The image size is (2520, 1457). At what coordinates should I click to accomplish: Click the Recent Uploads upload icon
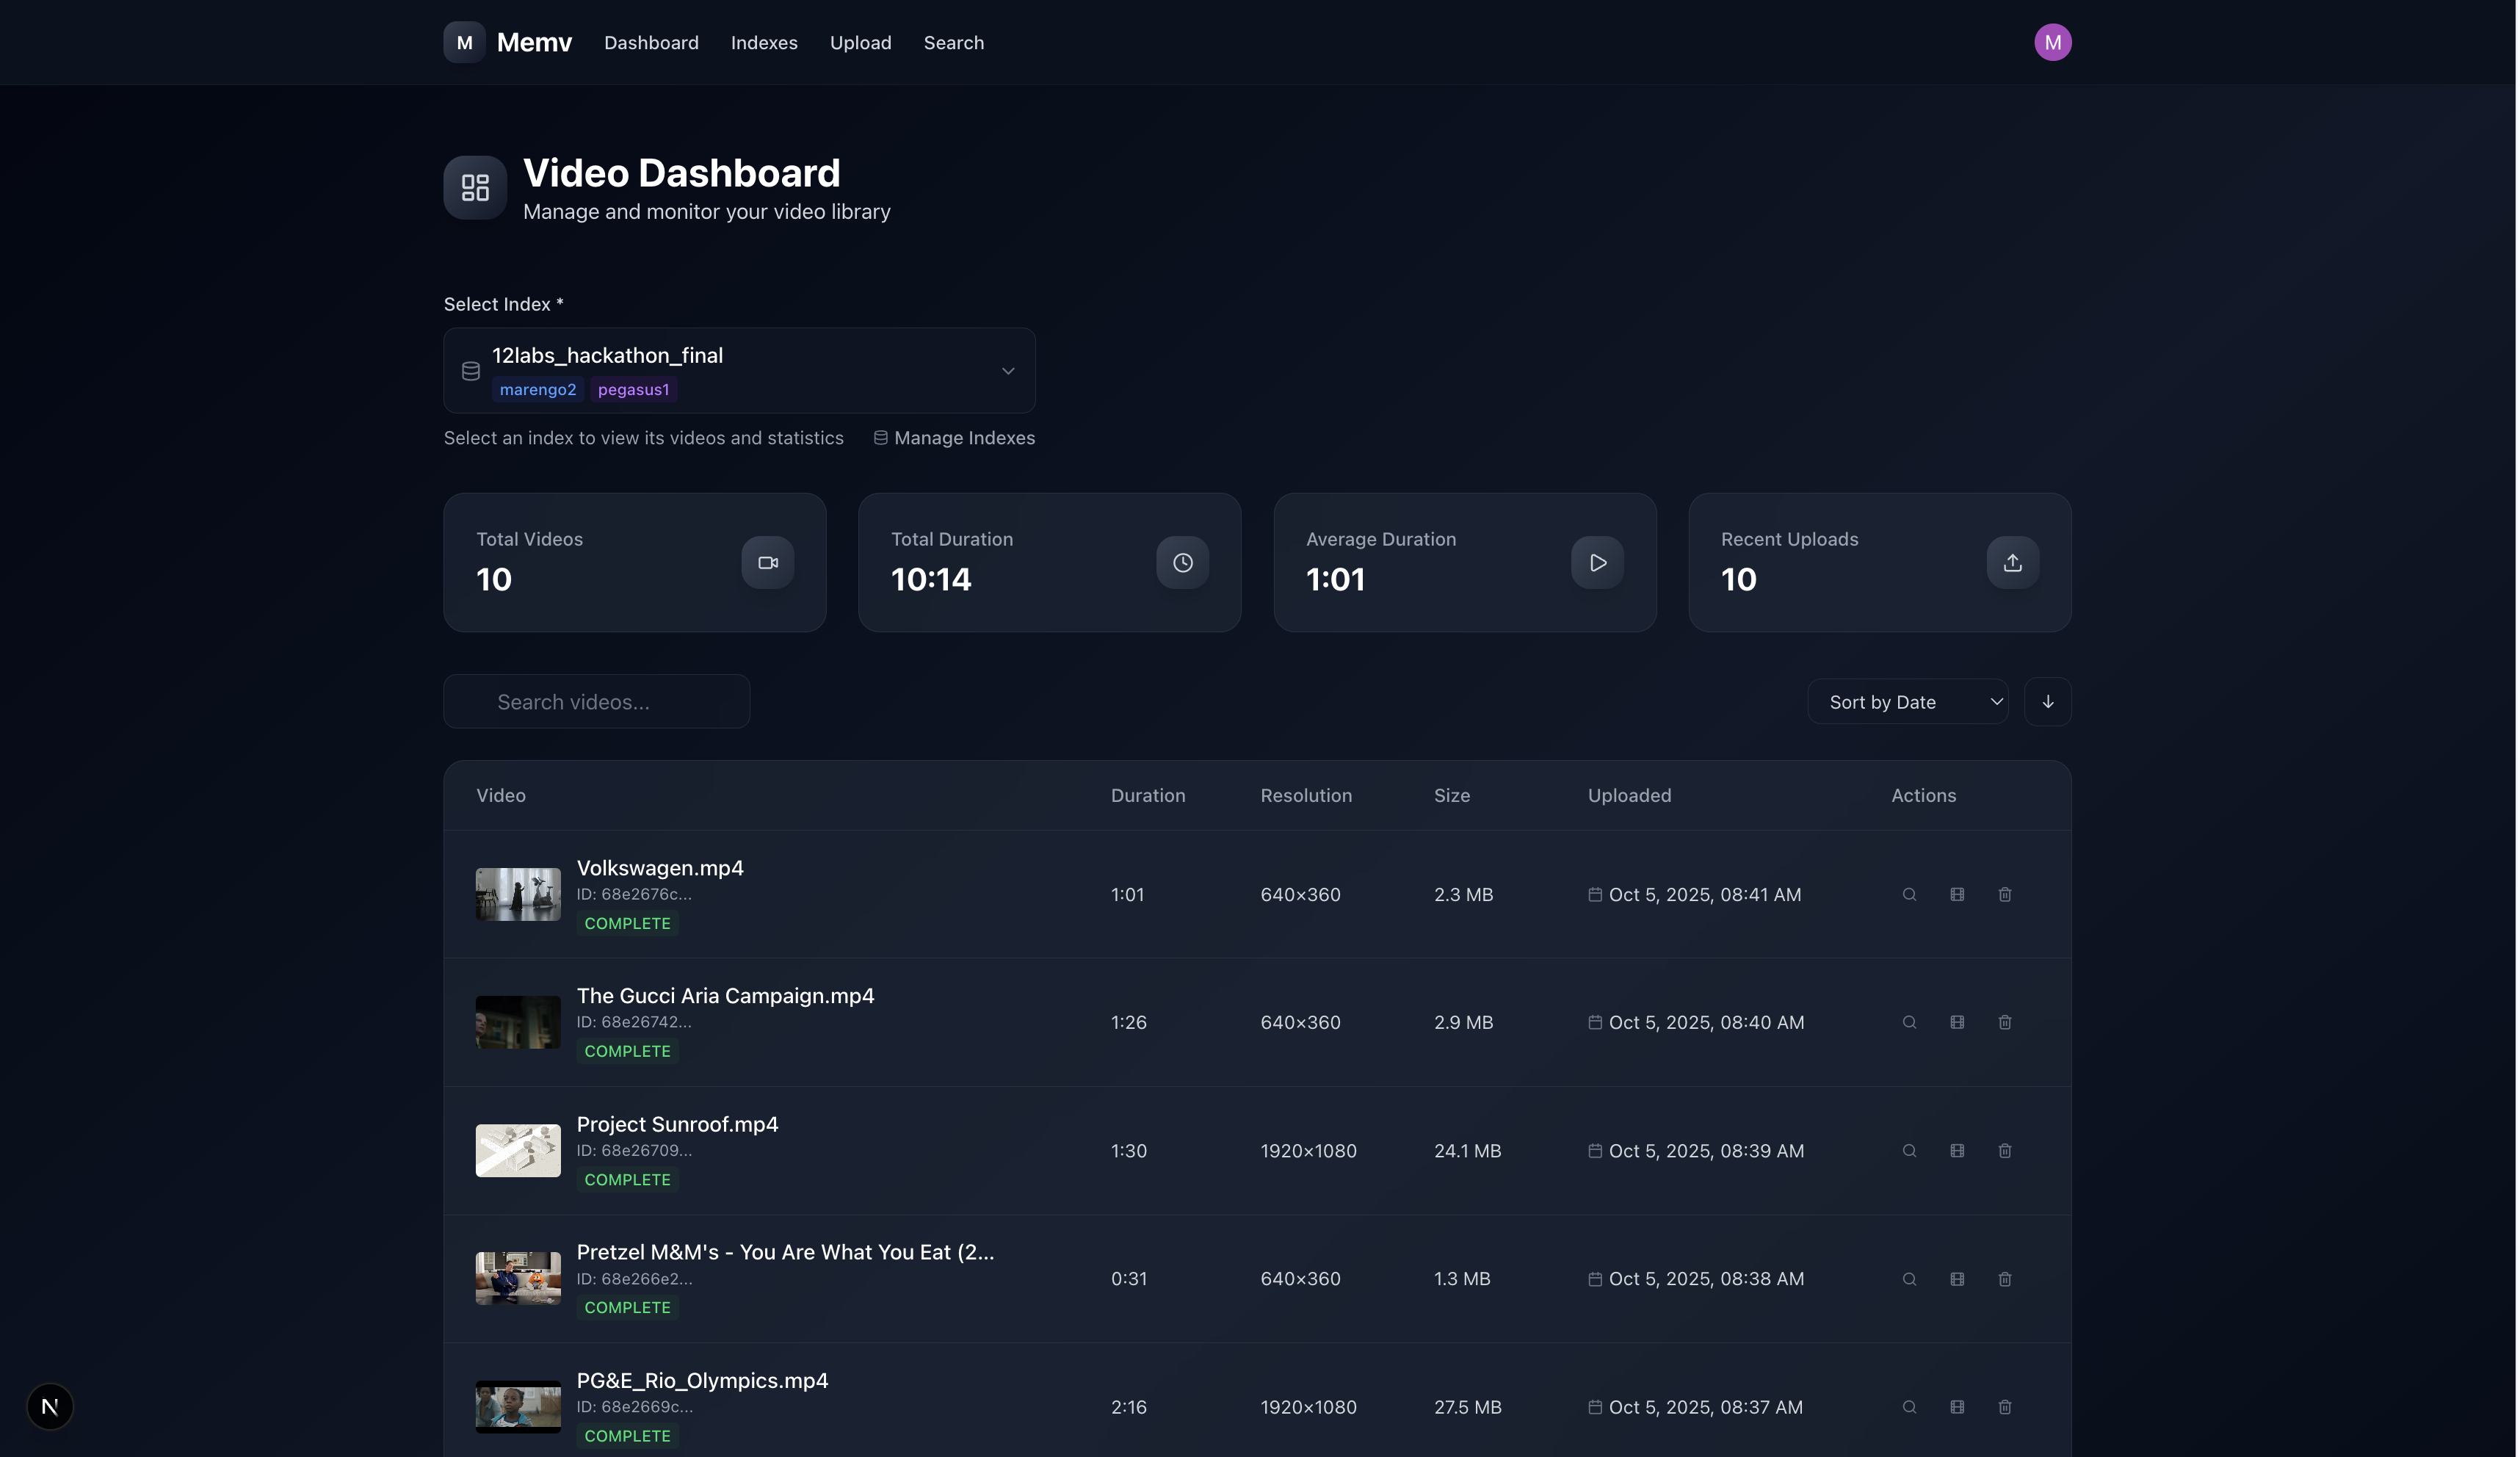point(2012,562)
